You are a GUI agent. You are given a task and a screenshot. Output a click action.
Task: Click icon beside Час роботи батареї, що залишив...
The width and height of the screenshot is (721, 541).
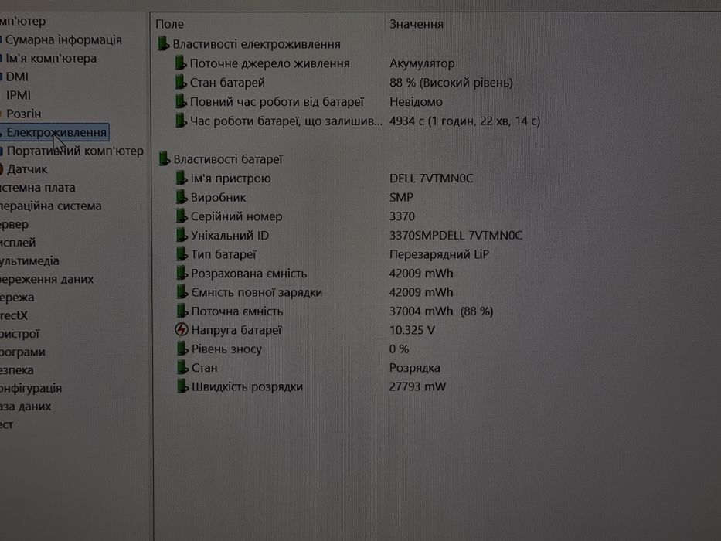(181, 121)
